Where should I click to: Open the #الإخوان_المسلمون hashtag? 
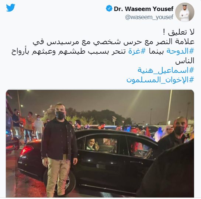tap(160, 80)
